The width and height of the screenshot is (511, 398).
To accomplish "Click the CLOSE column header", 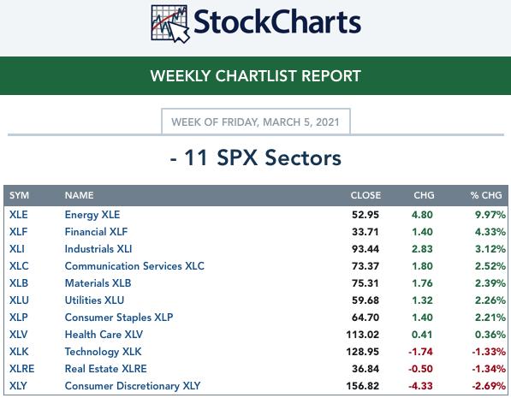I will (365, 195).
